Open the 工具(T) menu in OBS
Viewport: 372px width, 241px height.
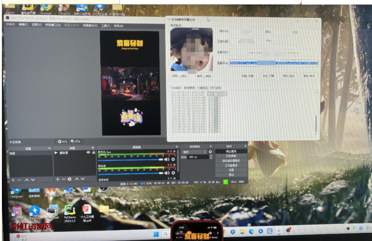point(106,26)
